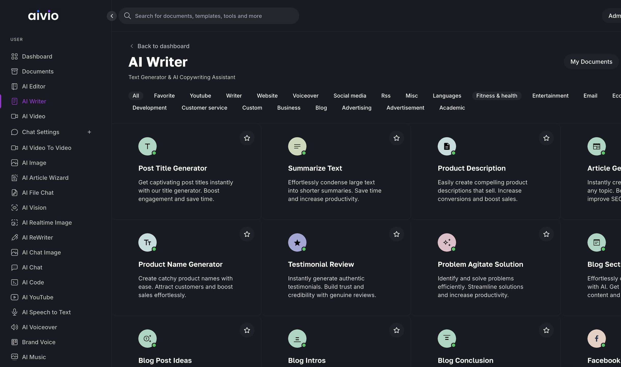Toggle favorite star on Product Description

point(546,138)
